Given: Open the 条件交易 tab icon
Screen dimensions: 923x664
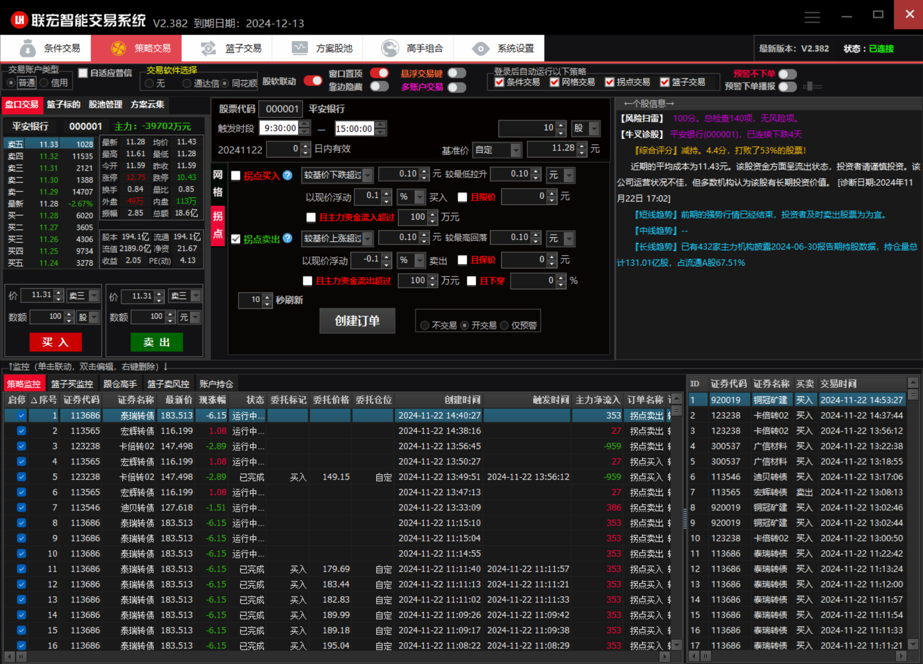Looking at the screenshot, I should coord(27,48).
